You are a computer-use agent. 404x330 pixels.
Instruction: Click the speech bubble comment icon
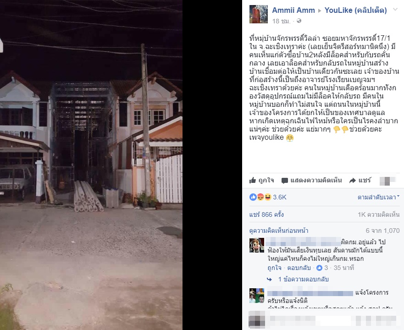coord(285,181)
